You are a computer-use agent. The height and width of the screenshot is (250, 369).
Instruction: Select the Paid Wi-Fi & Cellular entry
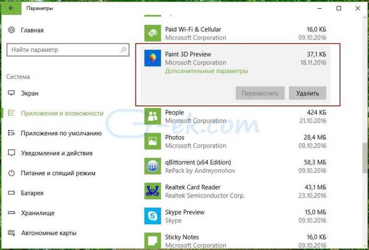click(235, 33)
